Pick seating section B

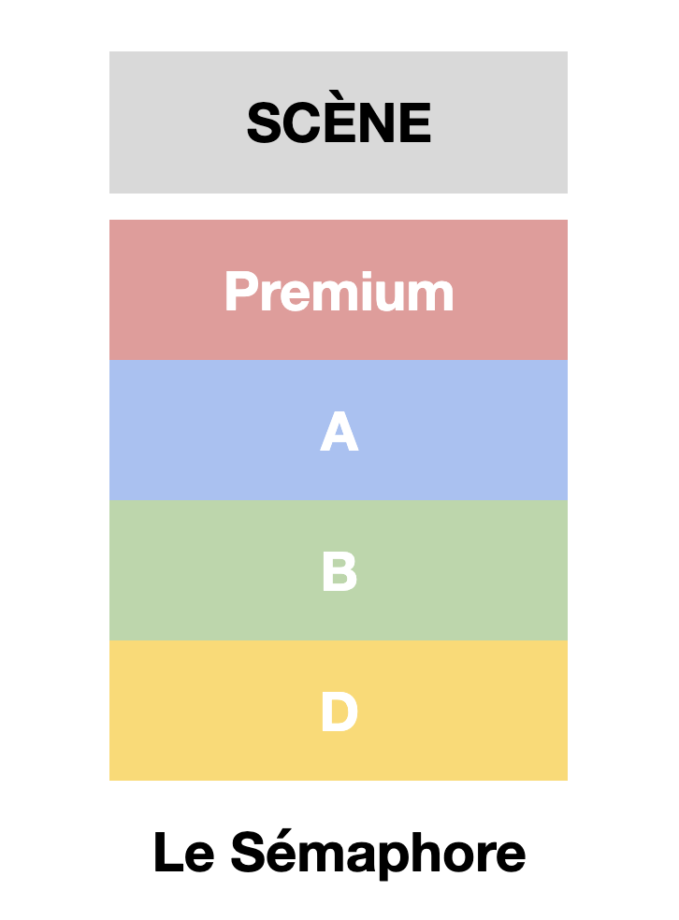coord(338,570)
